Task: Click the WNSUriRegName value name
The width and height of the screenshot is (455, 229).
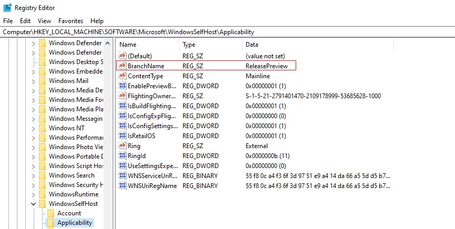Action: click(153, 186)
